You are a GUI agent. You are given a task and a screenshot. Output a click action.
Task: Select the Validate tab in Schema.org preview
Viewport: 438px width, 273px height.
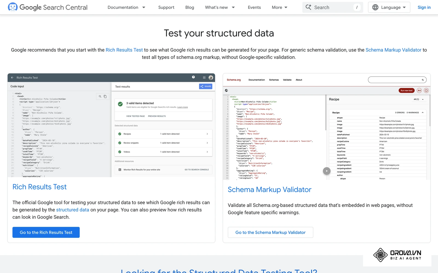287,80
